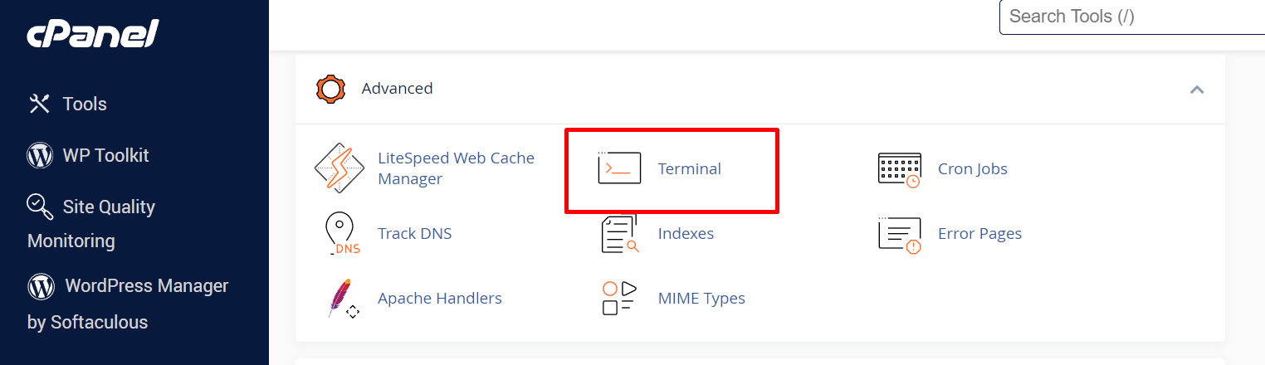1265x365 pixels.
Task: Collapse the Advanced section chevron
Action: point(1197,90)
